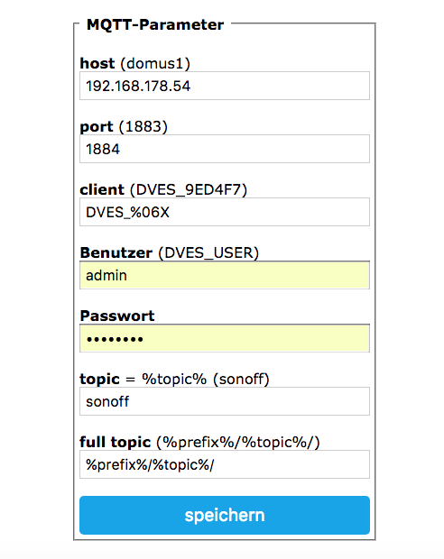Viewport: 444px width, 559px height.
Task: Click the MQTT-Parameter section heading
Action: 155,24
